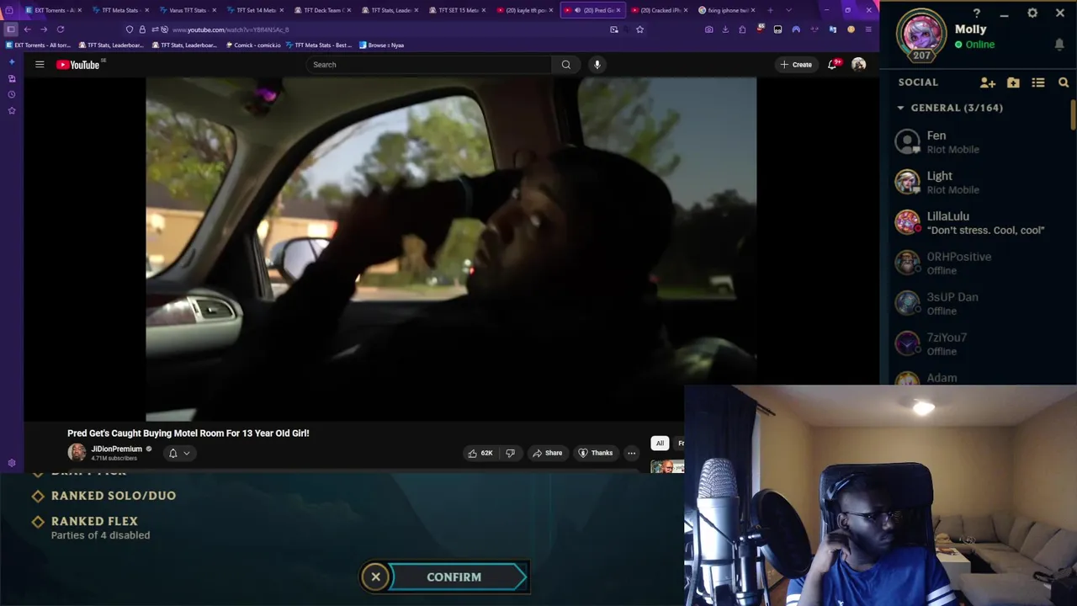The height and width of the screenshot is (606, 1077).
Task: Open the browser tab list chevron
Action: [x=788, y=10]
